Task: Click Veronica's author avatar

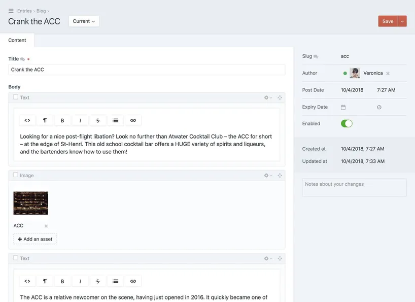Action: tap(355, 73)
